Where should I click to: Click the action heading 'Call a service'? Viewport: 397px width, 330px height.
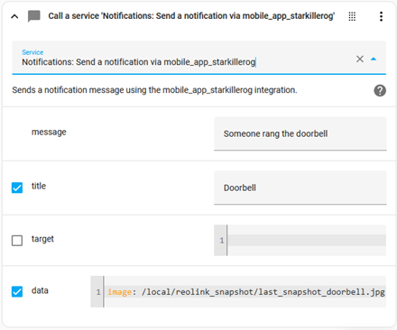[x=191, y=16]
